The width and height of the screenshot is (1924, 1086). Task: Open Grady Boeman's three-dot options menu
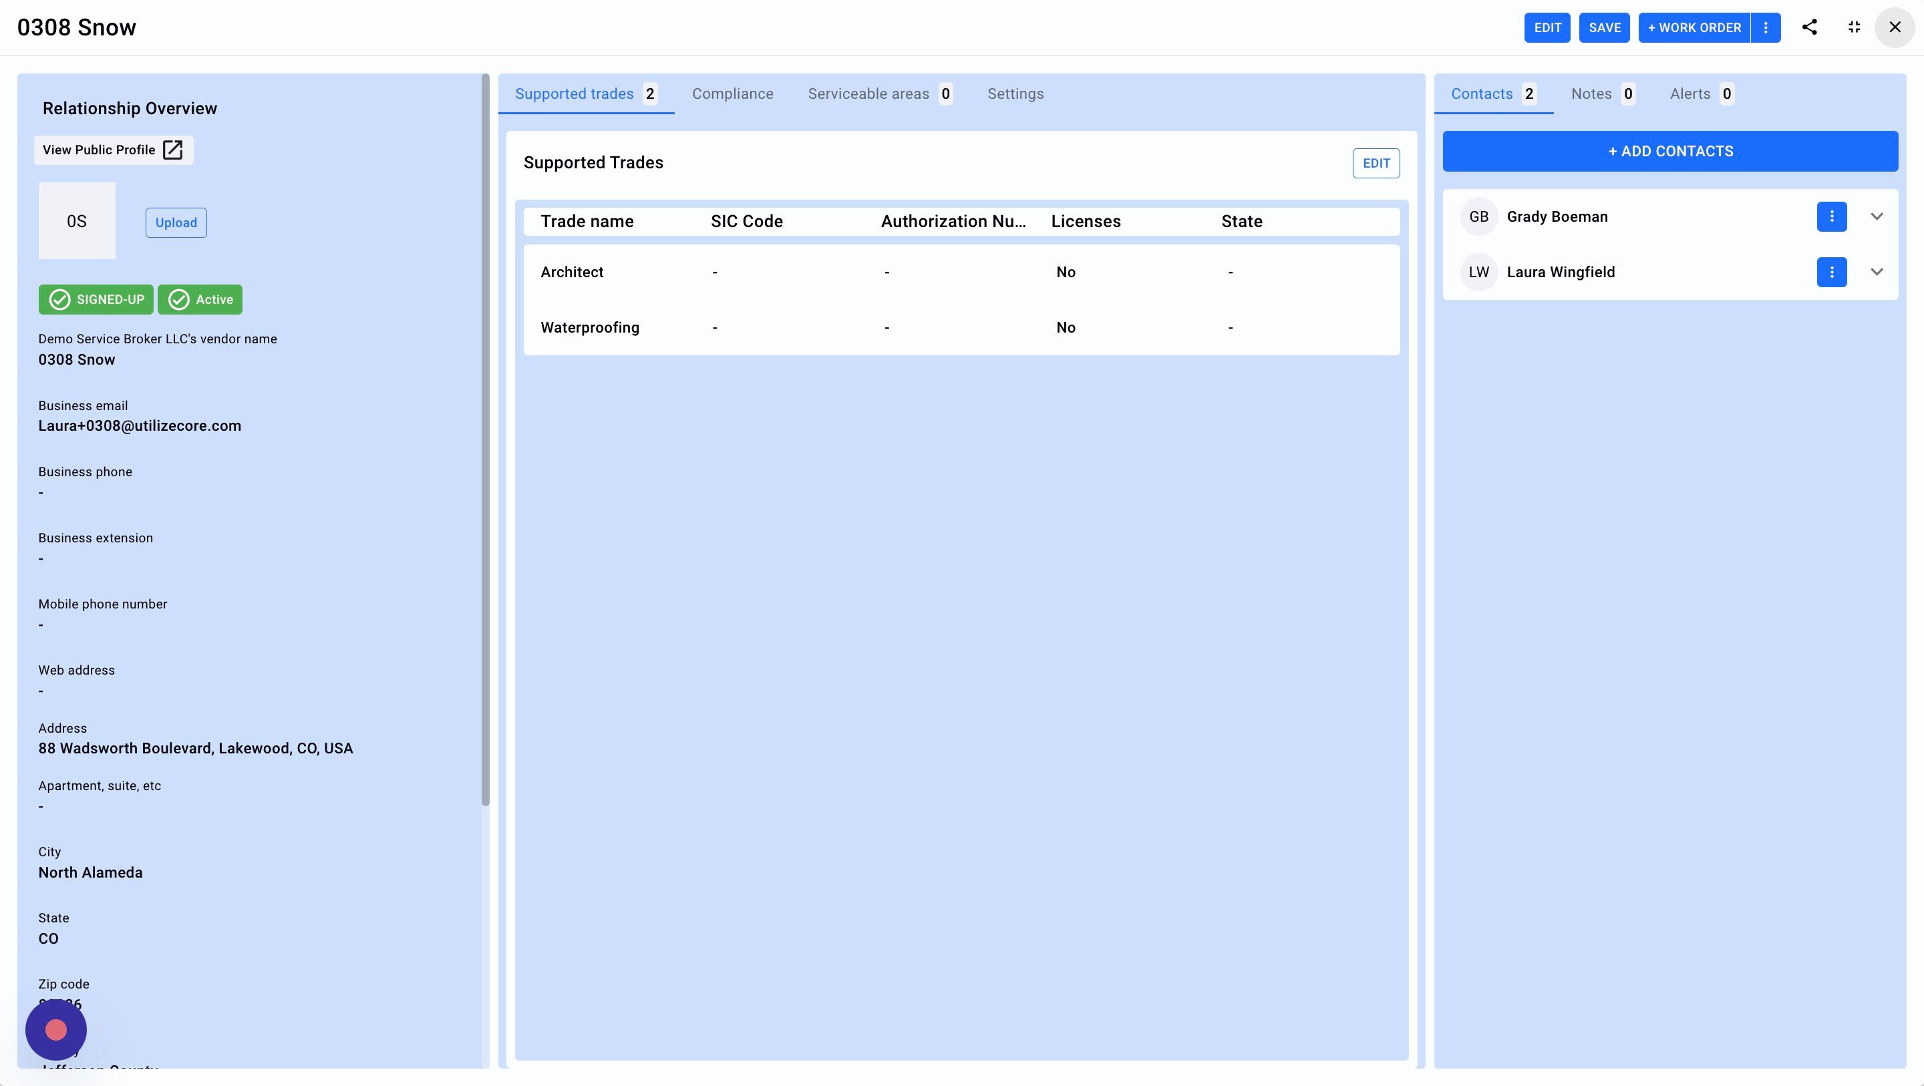(x=1831, y=216)
